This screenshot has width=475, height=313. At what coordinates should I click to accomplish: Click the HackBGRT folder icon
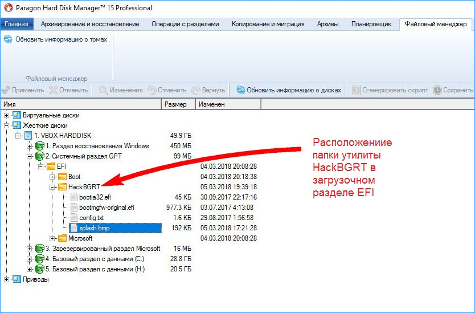pos(62,187)
